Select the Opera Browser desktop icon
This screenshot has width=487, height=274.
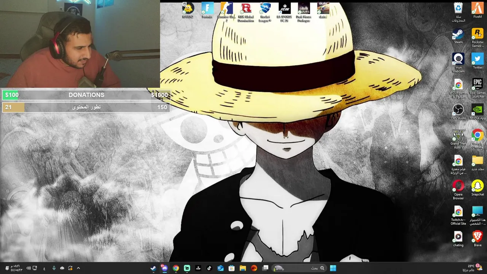[x=458, y=190]
